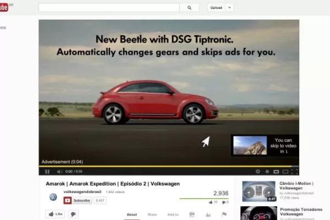Click the YouTube logo

pos(4,8)
